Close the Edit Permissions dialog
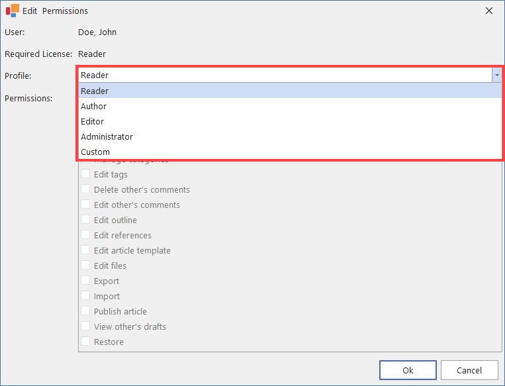Screen dimensions: 505x386 pos(489,11)
